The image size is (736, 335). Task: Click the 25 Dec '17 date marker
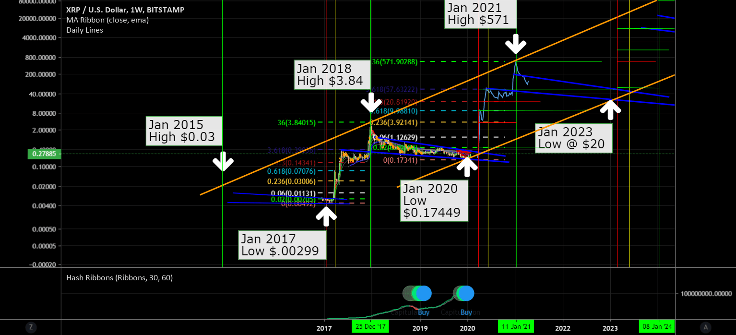click(370, 326)
